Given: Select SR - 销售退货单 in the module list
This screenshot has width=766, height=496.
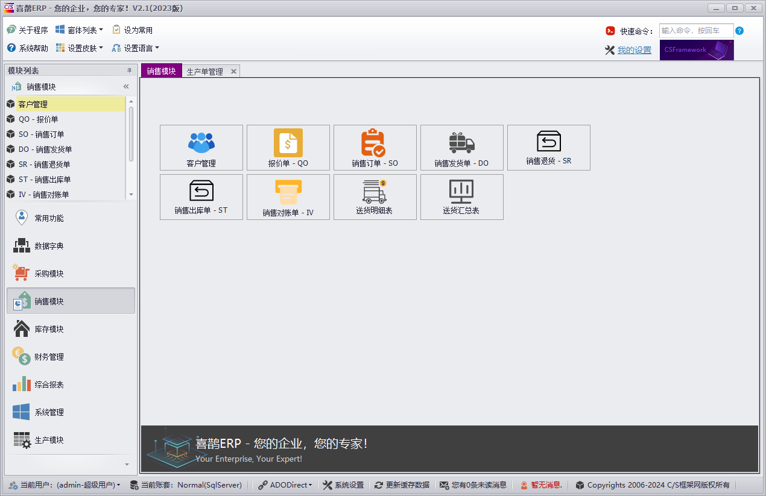Looking at the screenshot, I should tap(66, 165).
